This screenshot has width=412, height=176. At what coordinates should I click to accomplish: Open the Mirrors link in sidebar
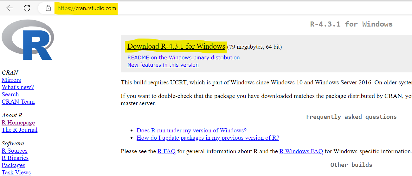point(11,80)
